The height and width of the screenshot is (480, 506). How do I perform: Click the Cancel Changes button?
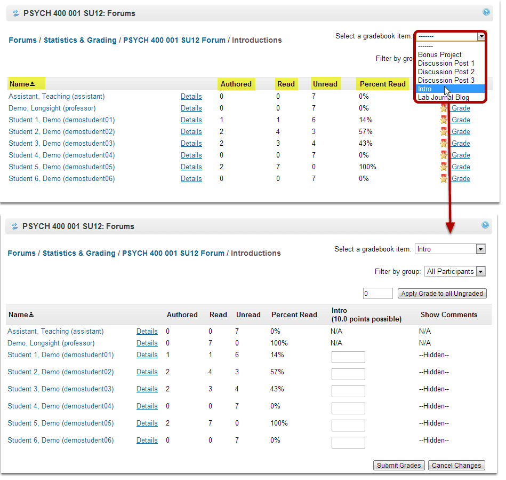456,465
